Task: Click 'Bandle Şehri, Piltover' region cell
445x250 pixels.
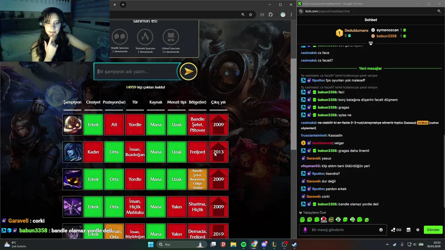Action: click(197, 125)
